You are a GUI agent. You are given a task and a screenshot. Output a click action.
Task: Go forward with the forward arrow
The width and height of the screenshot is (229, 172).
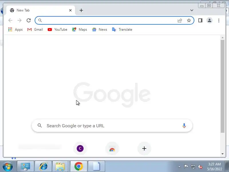(19, 20)
